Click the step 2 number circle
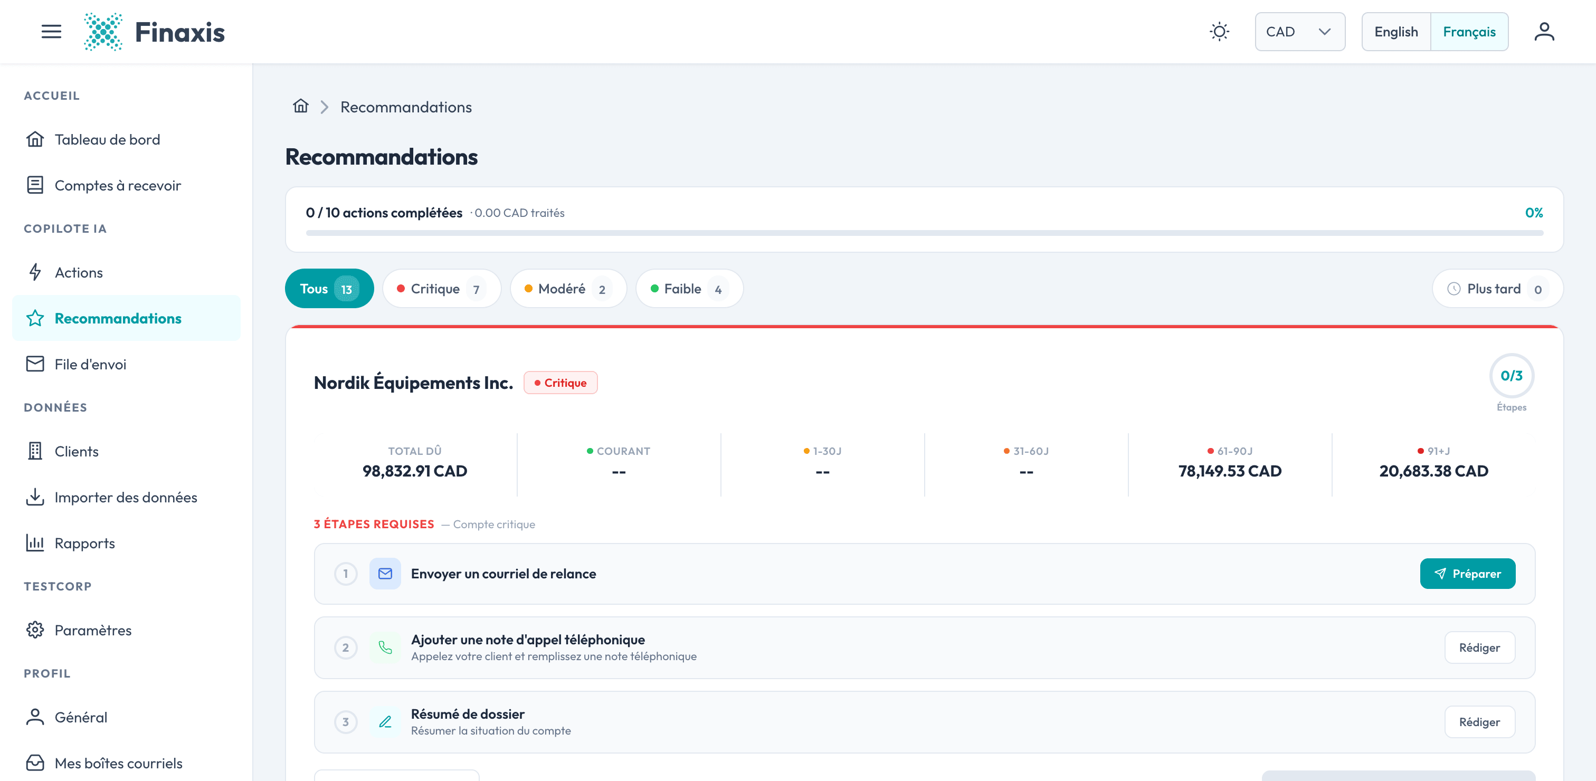1596x781 pixels. click(x=346, y=648)
